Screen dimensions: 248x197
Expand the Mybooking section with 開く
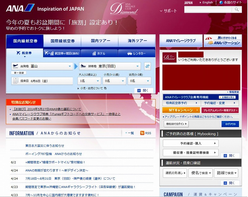(x=230, y=156)
